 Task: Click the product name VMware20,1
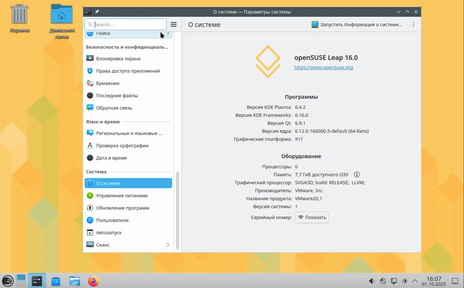(308, 199)
